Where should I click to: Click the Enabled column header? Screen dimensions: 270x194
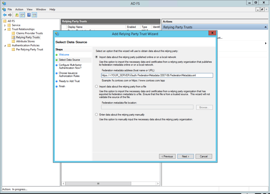click(x=133, y=27)
